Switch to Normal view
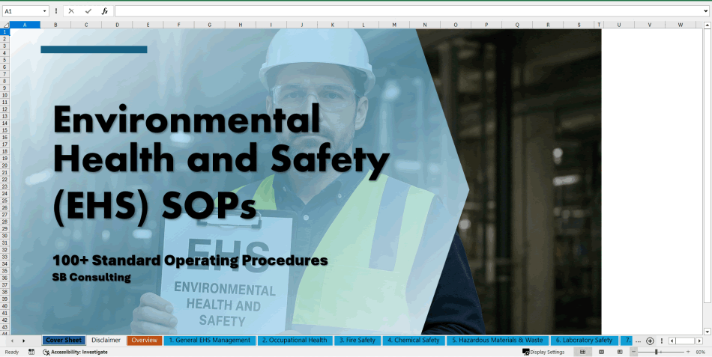 click(582, 352)
